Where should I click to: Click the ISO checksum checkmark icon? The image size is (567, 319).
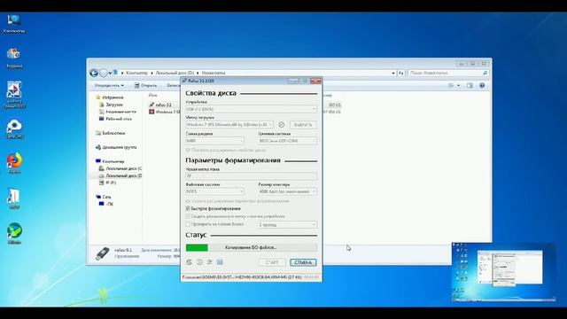[x=282, y=125]
